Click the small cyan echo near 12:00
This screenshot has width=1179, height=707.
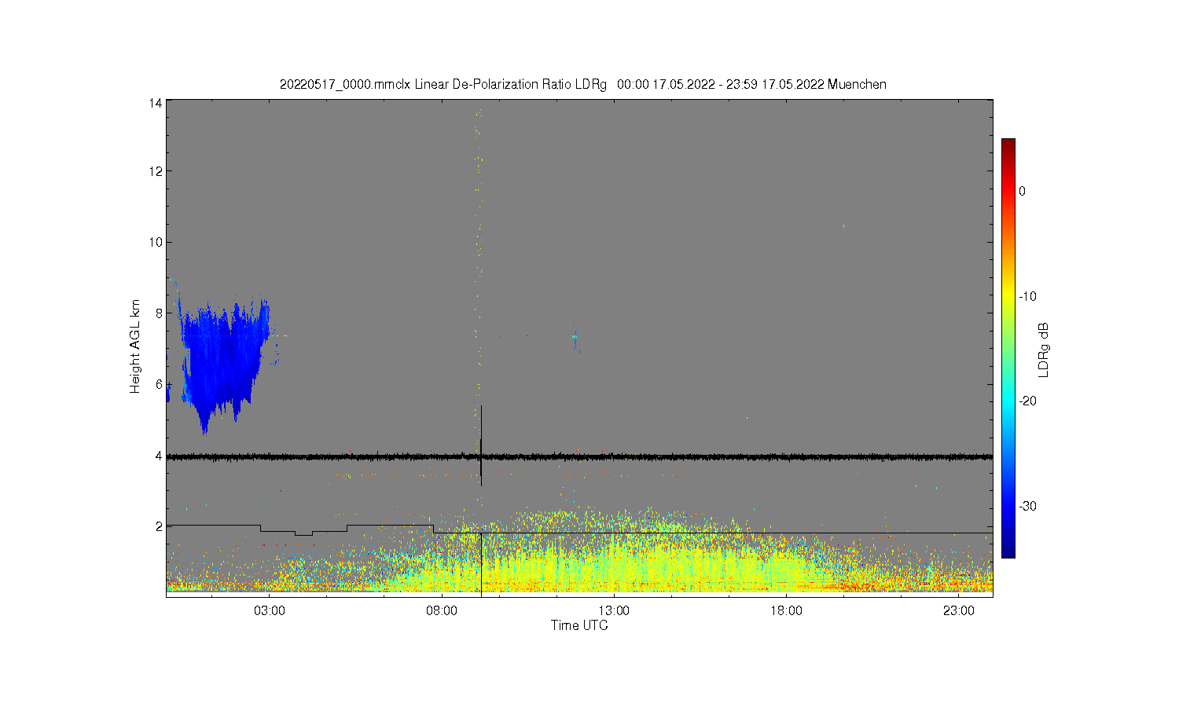click(x=575, y=339)
